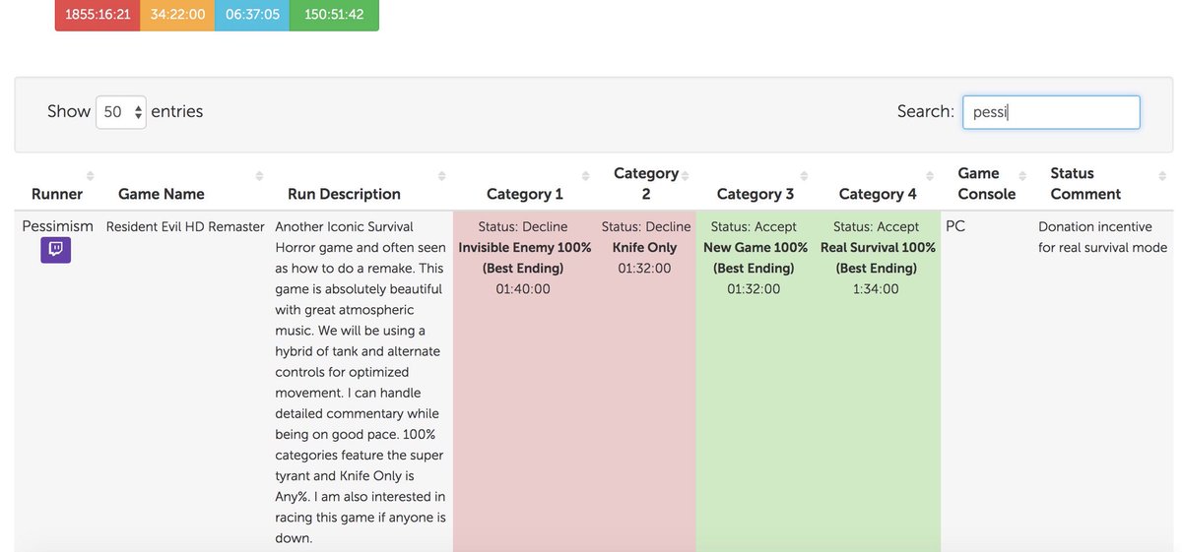
Task: Sort table by Category 3 column
Action: click(755, 184)
